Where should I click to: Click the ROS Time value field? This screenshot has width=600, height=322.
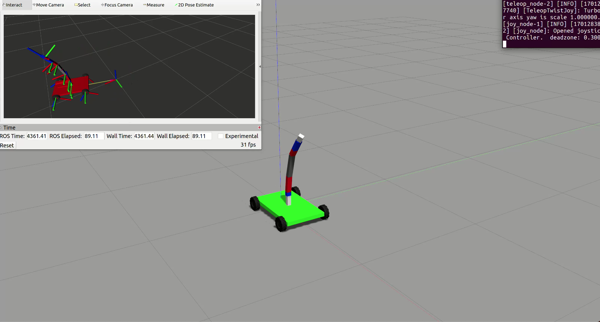tap(36, 136)
